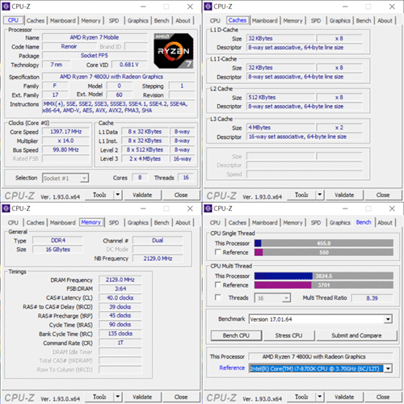Switch to Mainboard tab in the CPU window
The width and height of the screenshot is (404, 404).
pos(63,20)
